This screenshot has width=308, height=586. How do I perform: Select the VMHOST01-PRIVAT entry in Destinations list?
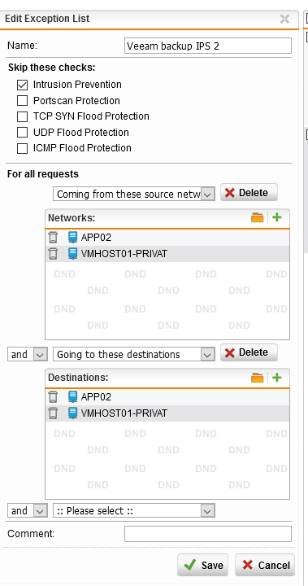[x=167, y=413]
